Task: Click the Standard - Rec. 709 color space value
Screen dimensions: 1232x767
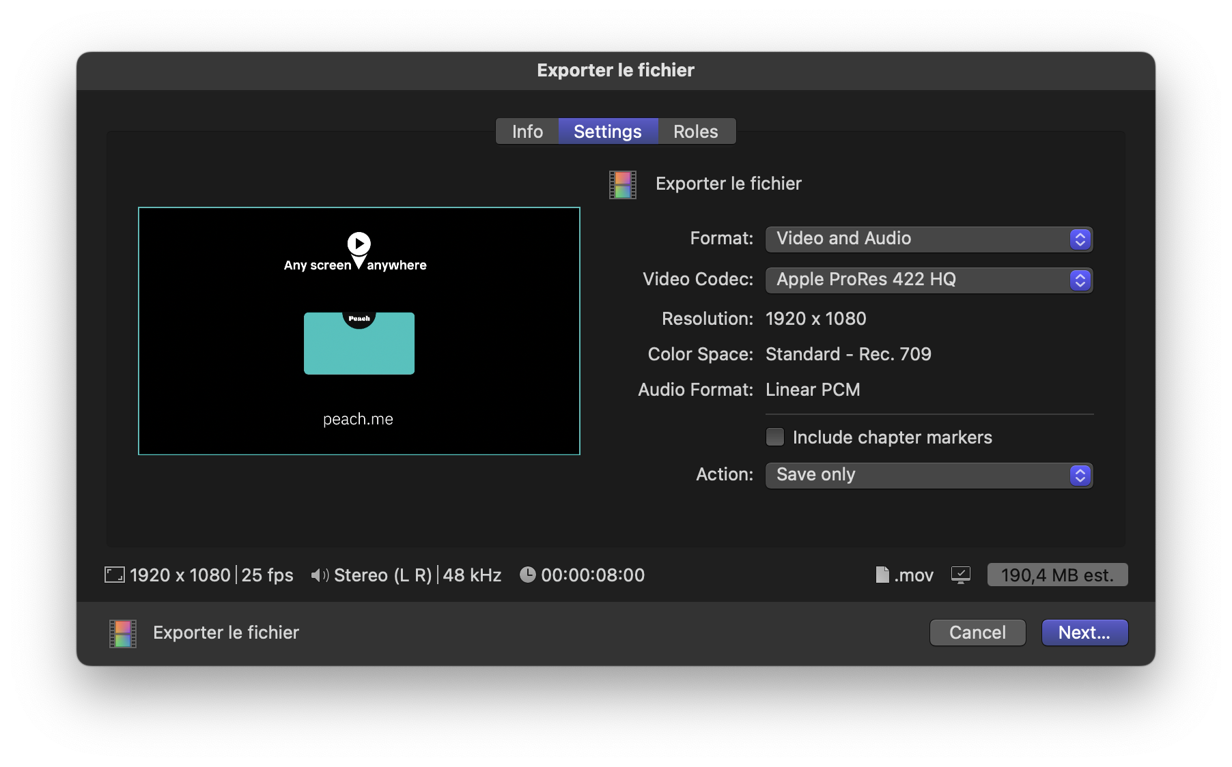Action: [848, 354]
